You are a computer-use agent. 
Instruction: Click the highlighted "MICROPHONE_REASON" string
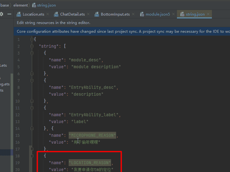(x=92, y=135)
